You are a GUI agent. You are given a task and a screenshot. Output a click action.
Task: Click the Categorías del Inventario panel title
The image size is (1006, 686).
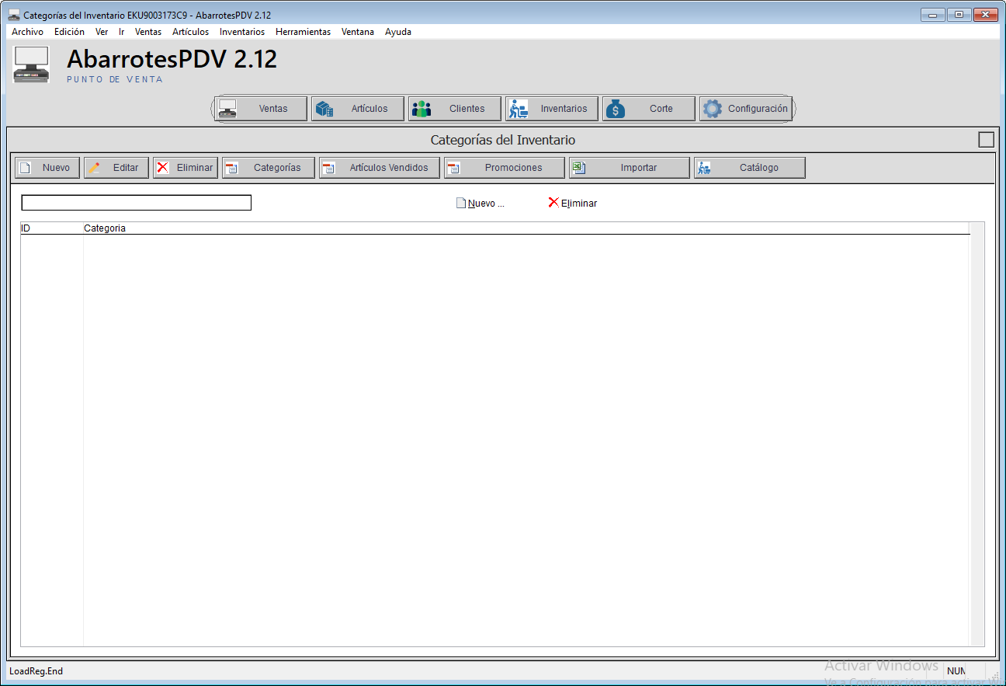click(x=503, y=141)
